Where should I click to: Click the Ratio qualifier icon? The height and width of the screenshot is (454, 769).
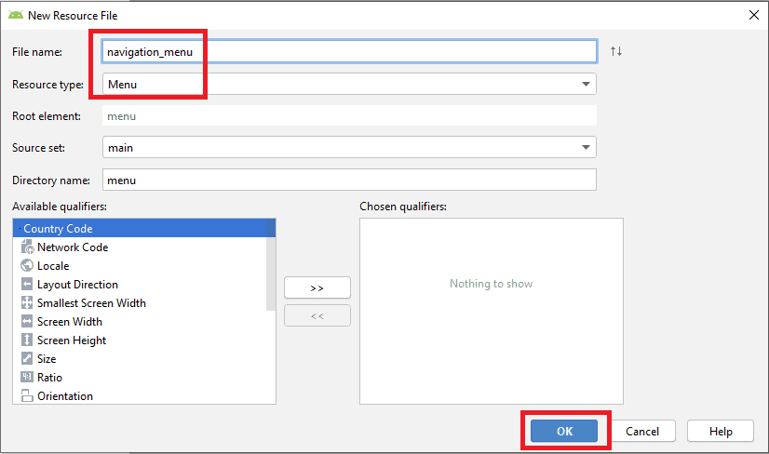pyautogui.click(x=27, y=378)
